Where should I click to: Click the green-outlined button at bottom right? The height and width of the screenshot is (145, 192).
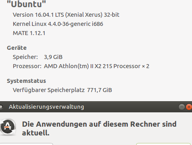[x=164, y=144]
